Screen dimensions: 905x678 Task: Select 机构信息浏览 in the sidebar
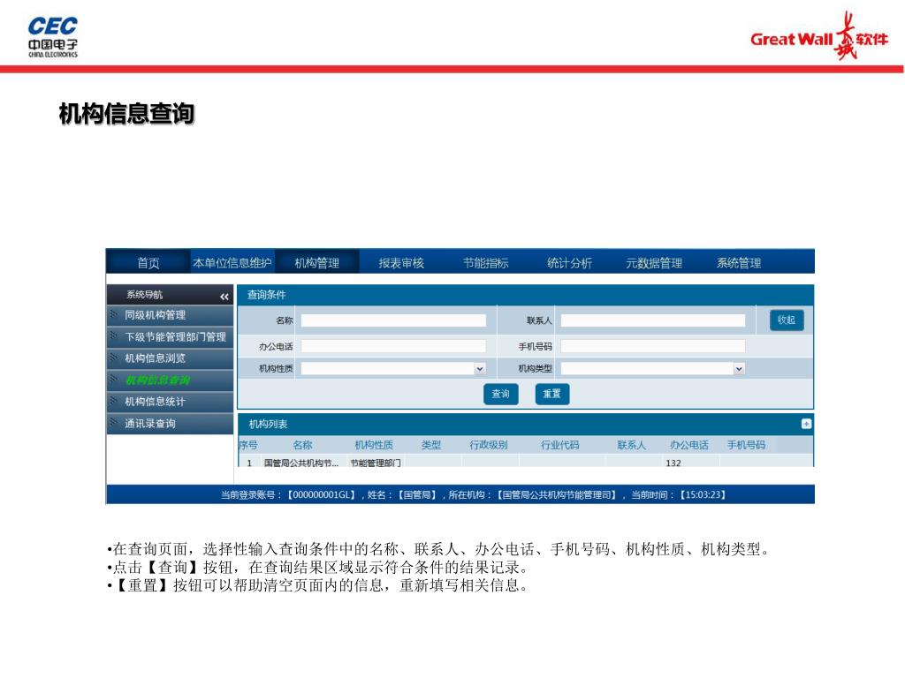(x=171, y=358)
